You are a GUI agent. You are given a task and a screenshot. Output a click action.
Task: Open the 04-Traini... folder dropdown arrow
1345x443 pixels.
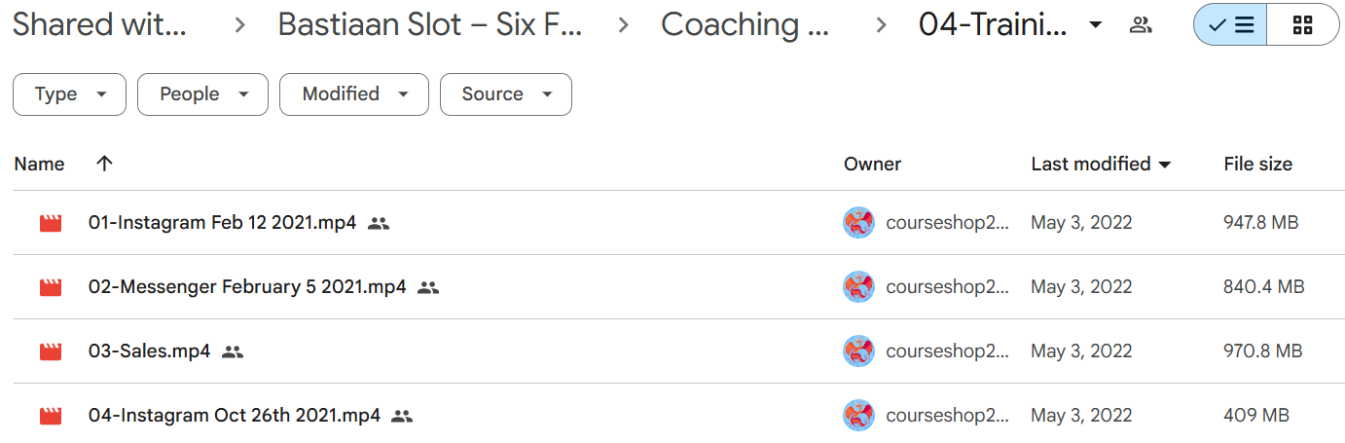tap(1096, 25)
